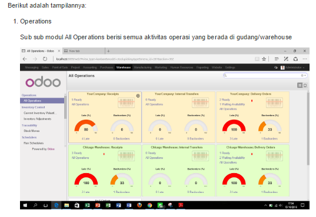The height and width of the screenshot is (217, 316).
Task: Open the Human Resources menu
Action: [182, 67]
